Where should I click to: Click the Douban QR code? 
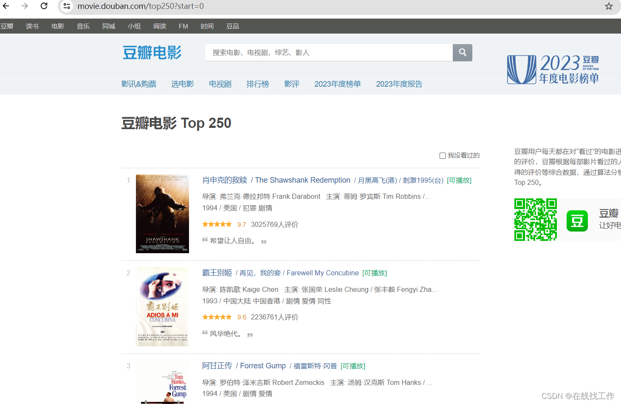pos(536,220)
